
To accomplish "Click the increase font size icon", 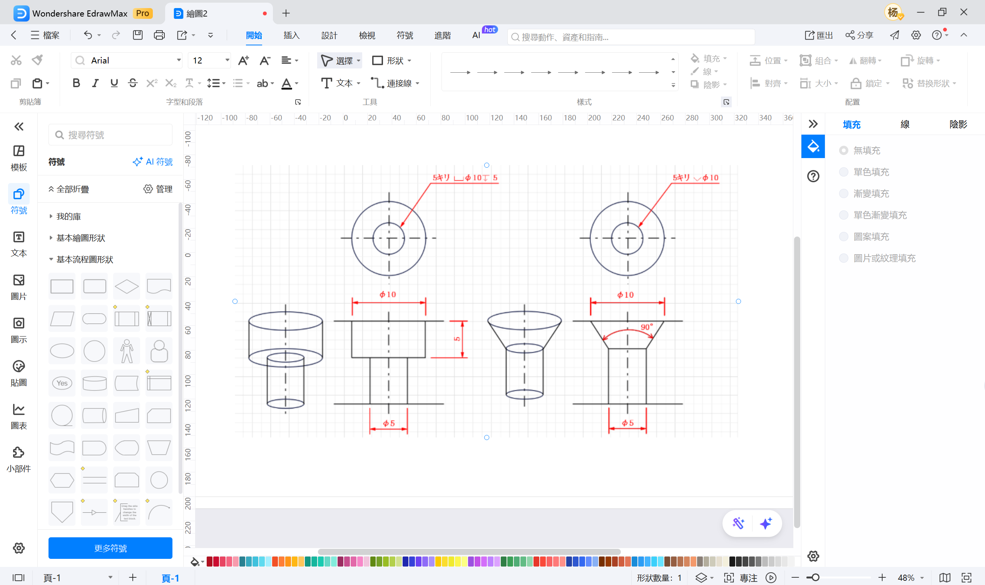I will click(x=243, y=60).
